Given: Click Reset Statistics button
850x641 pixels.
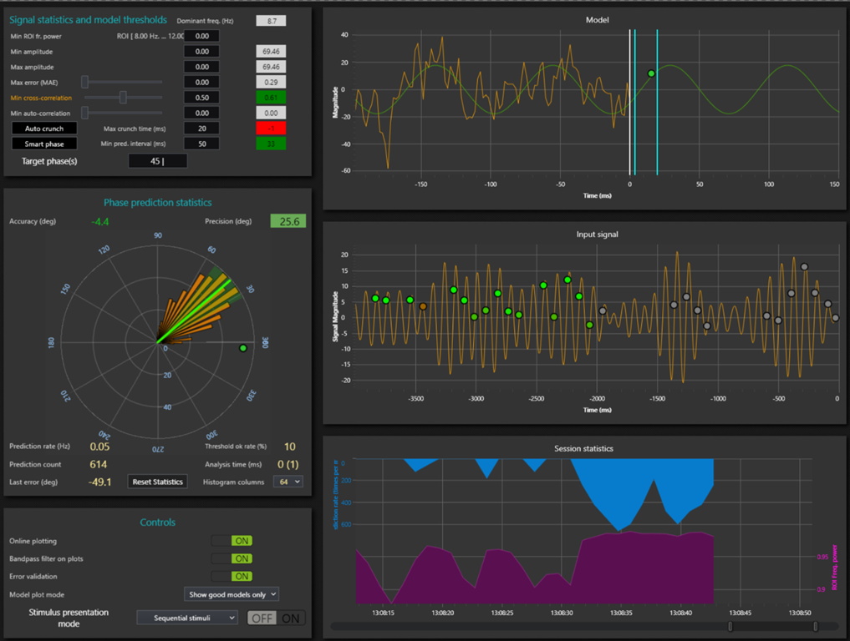Looking at the screenshot, I should [x=158, y=482].
